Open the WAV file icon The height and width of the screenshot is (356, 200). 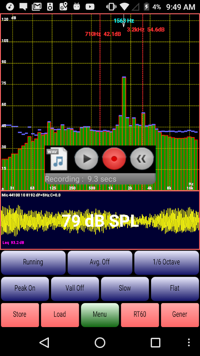(57, 159)
